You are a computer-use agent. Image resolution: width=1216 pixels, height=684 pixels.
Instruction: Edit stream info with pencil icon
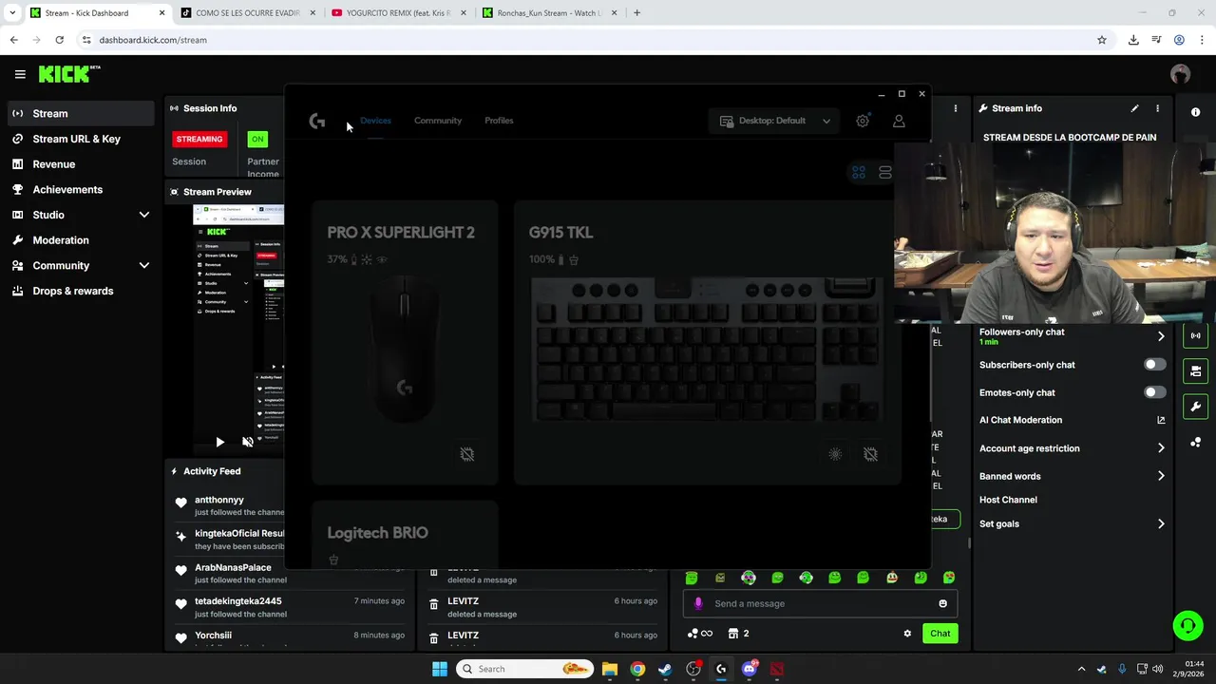1134,108
